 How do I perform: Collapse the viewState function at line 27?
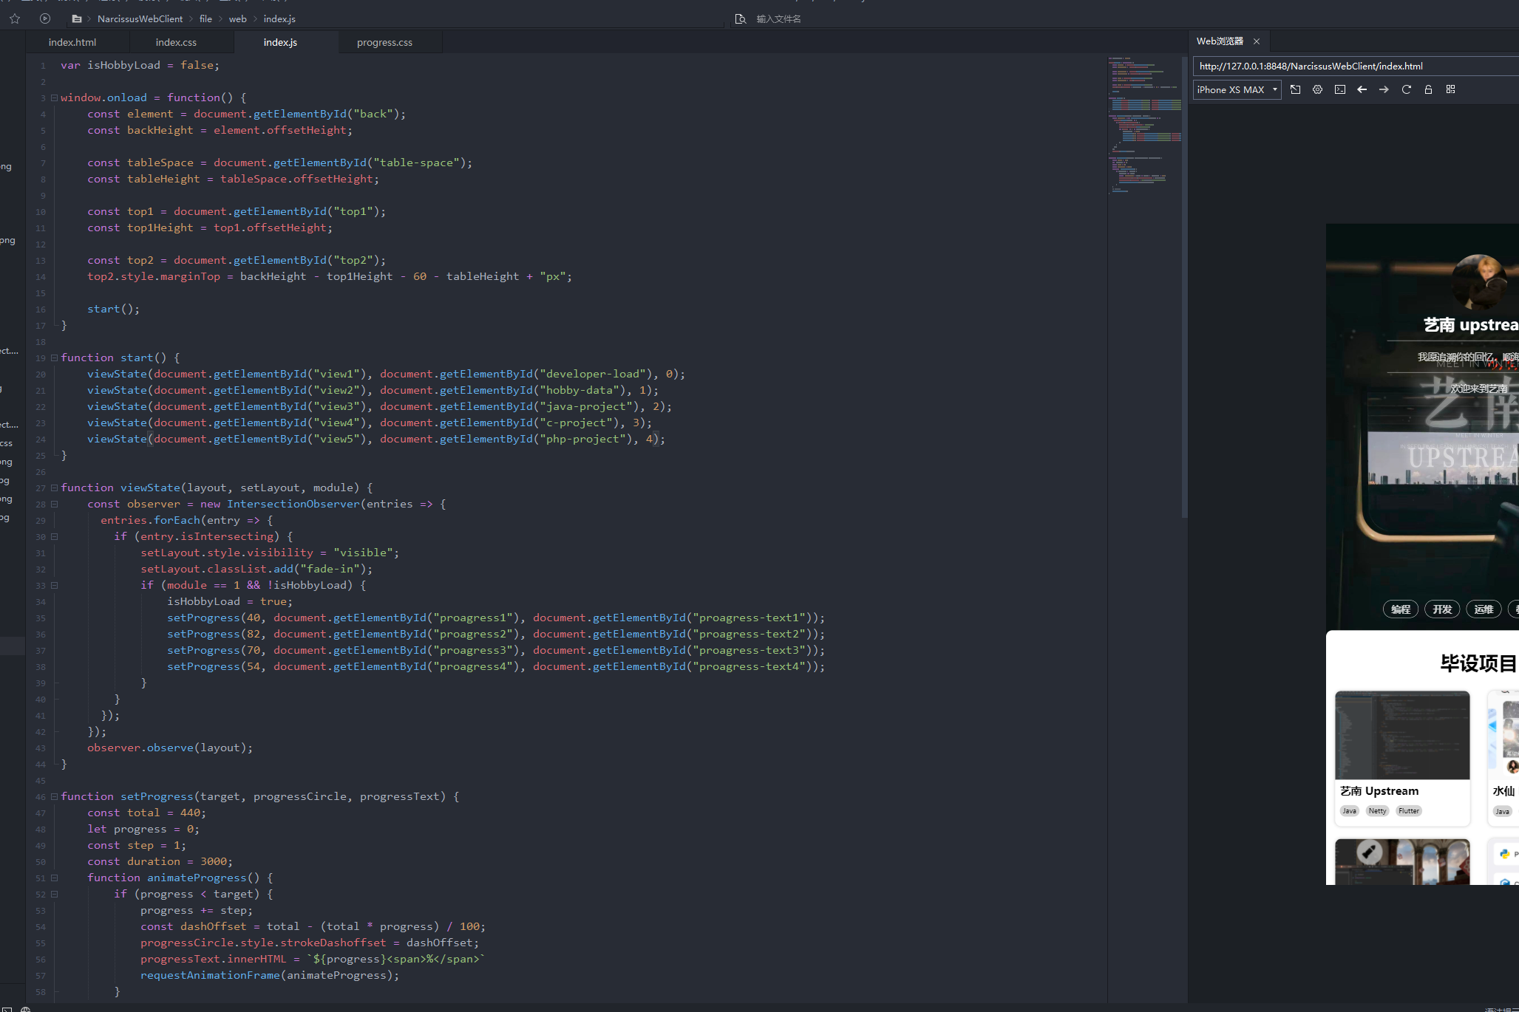[x=54, y=488]
